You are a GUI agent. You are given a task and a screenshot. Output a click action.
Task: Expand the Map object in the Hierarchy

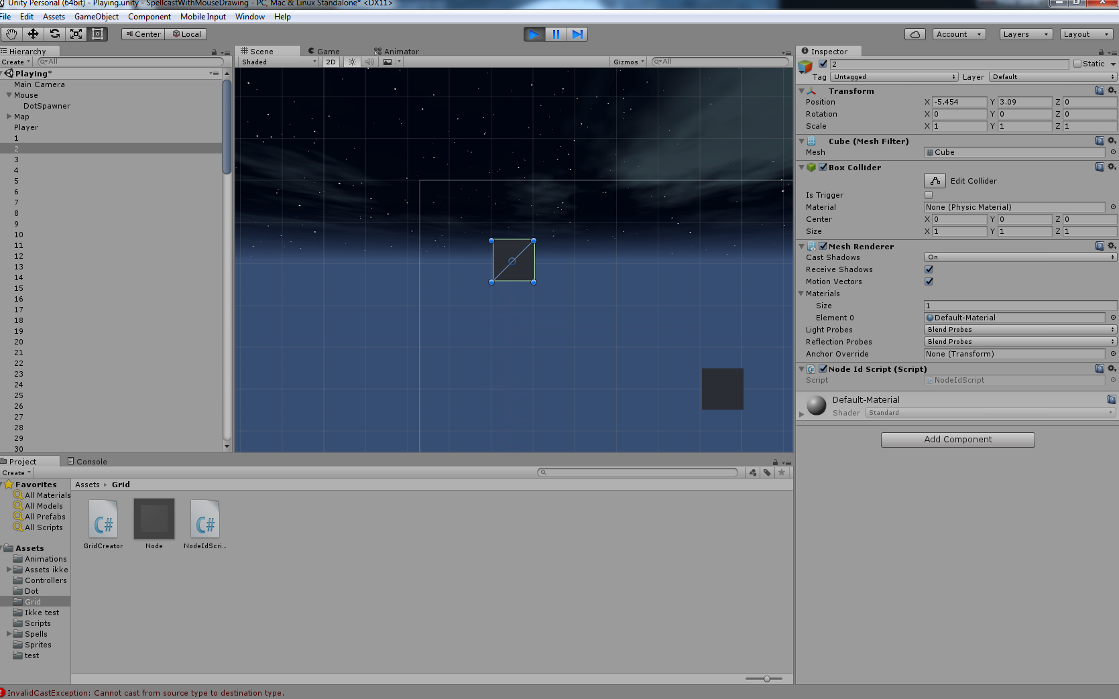point(8,117)
